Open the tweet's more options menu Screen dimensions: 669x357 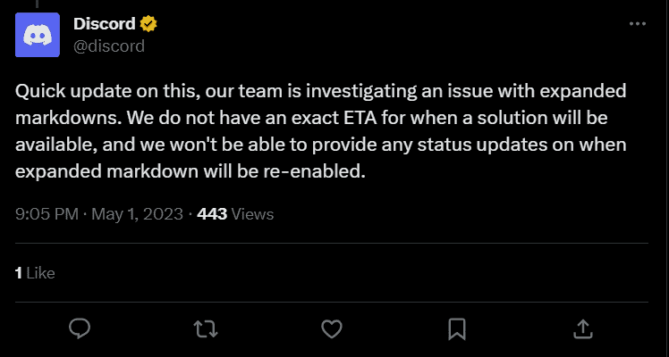pyautogui.click(x=637, y=24)
